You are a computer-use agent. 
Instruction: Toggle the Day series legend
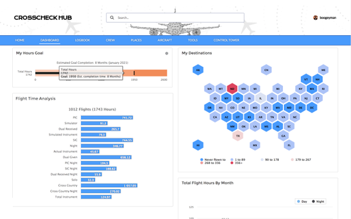[303, 202]
